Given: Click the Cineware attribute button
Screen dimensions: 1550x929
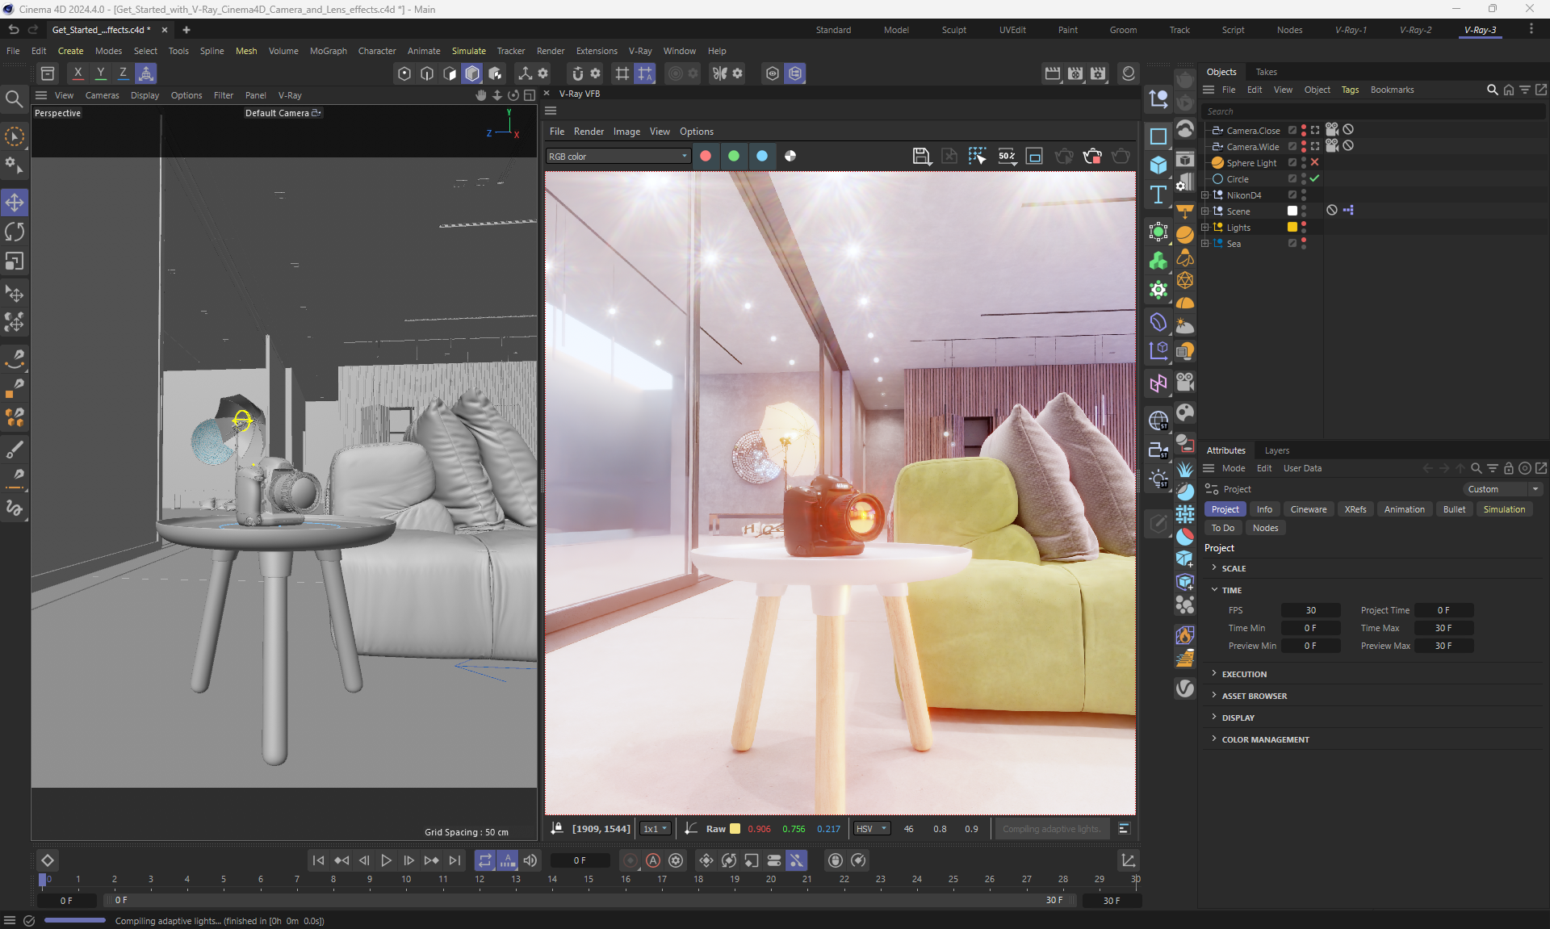Looking at the screenshot, I should [1308, 509].
